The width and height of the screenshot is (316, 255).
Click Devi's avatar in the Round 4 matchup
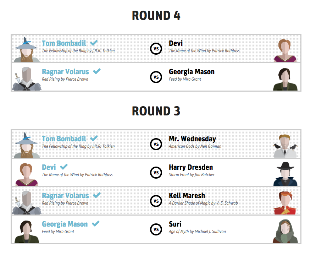point(285,50)
